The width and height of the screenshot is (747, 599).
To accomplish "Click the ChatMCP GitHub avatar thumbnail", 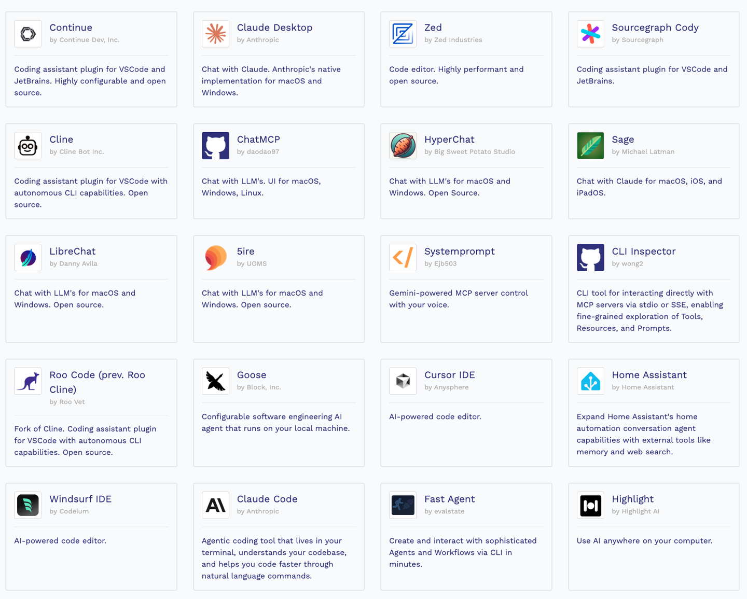I will (215, 146).
